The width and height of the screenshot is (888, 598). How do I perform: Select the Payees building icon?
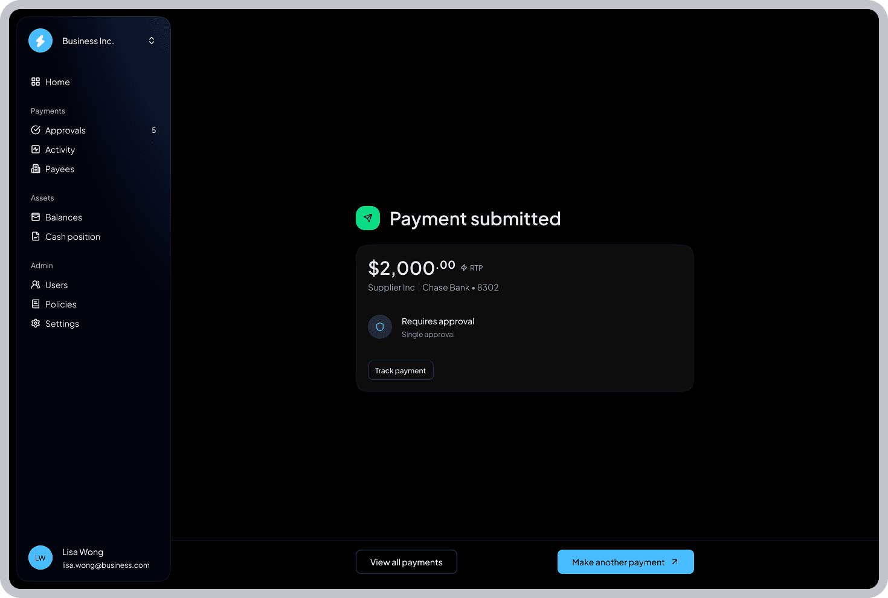click(36, 169)
